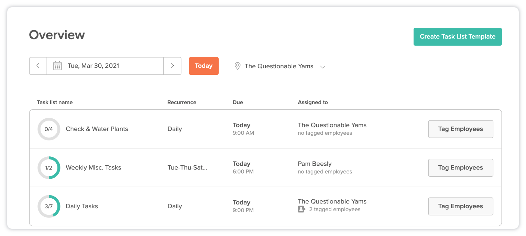526x236 pixels.
Task: Open the calendar date picker icon
Action: pos(57,66)
